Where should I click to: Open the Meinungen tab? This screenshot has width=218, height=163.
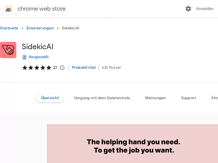point(155,98)
